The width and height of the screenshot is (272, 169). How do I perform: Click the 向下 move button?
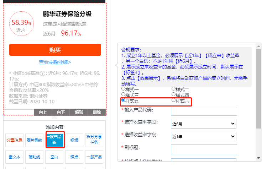pos(61,112)
